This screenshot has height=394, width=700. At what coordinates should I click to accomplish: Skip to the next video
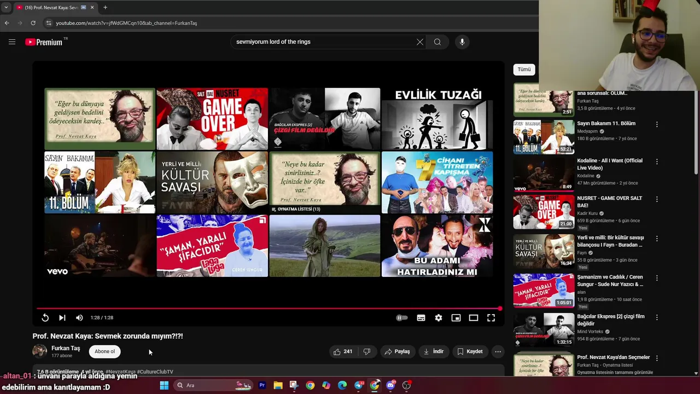tap(62, 317)
